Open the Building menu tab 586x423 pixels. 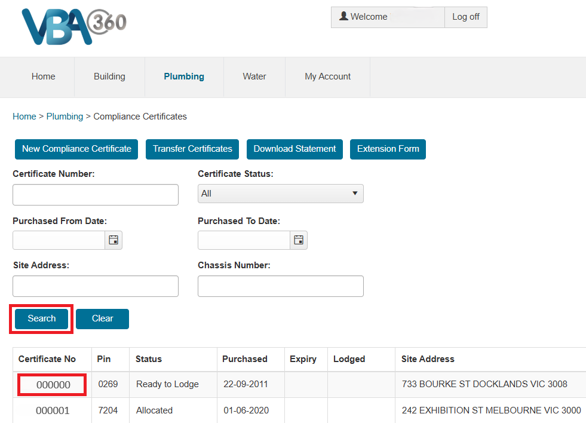click(x=109, y=76)
